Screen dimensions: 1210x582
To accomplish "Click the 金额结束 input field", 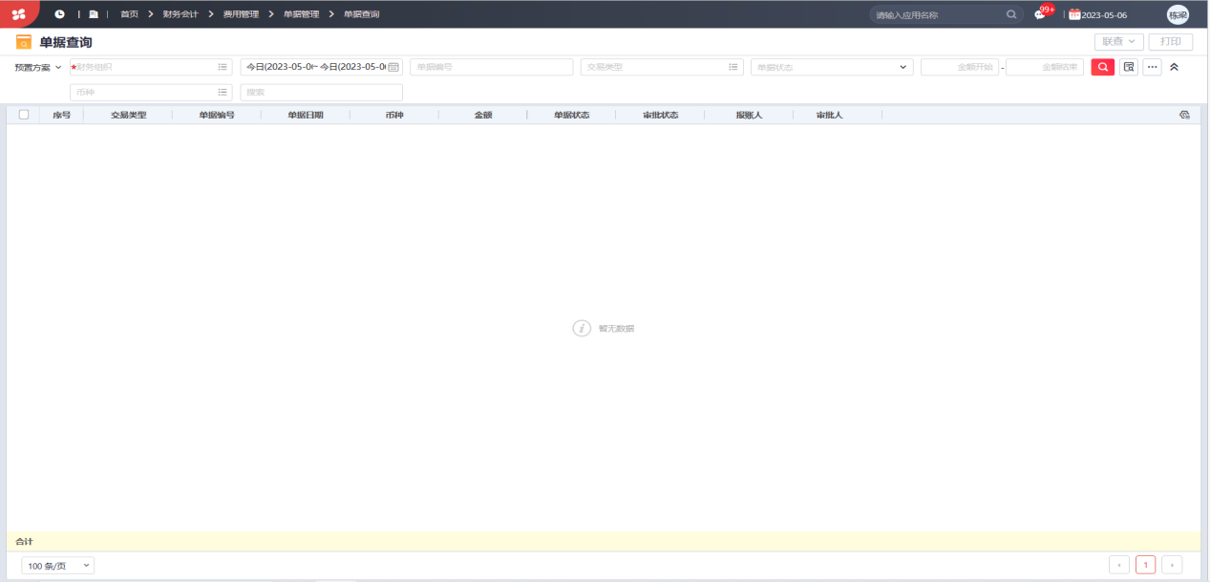I will point(1045,67).
